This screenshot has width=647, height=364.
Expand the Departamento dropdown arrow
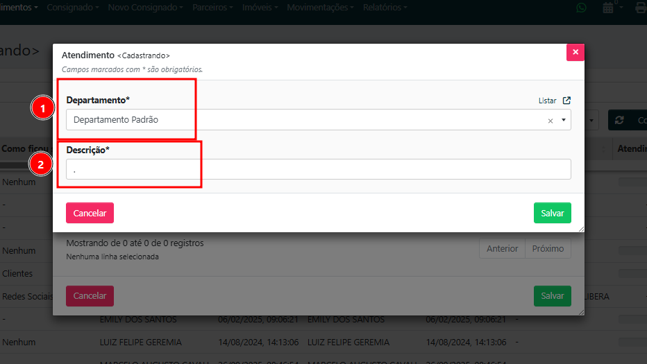click(563, 120)
